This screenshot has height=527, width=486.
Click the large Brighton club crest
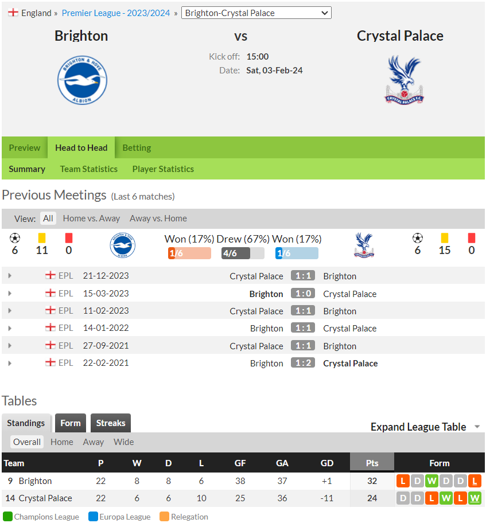coord(82,80)
